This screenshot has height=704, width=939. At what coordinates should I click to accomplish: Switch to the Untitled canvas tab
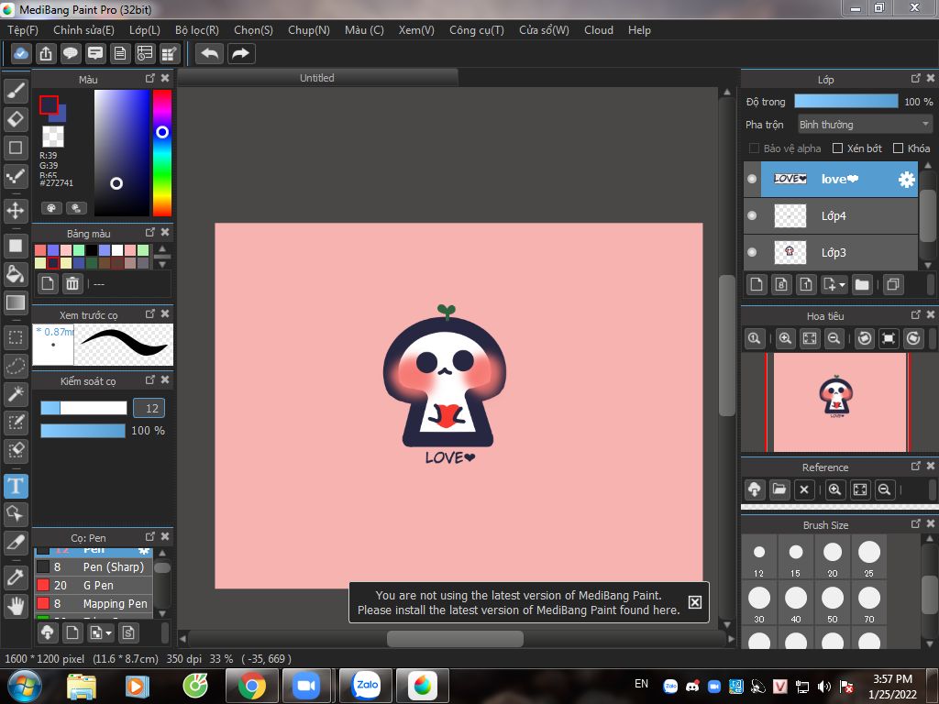coord(317,78)
